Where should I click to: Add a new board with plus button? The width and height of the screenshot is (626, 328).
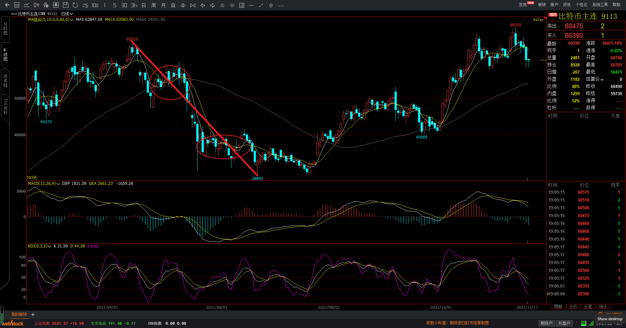33,315
